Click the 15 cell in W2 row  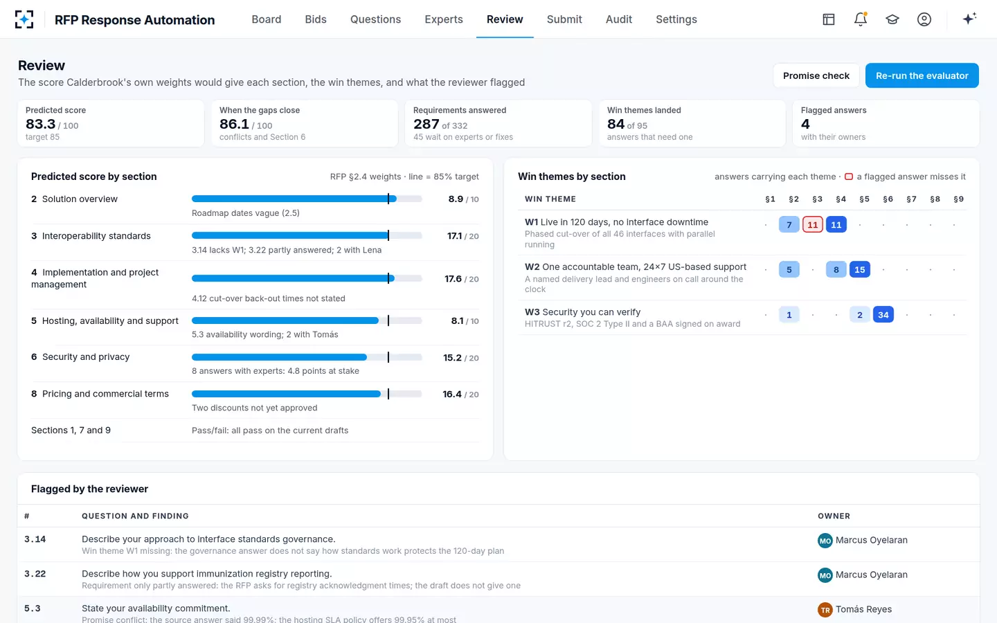[x=860, y=269]
